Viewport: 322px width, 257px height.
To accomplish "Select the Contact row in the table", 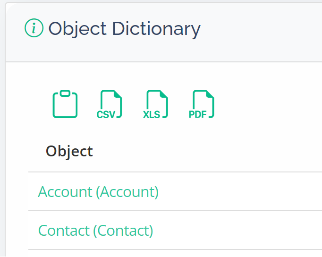I will [175, 230].
